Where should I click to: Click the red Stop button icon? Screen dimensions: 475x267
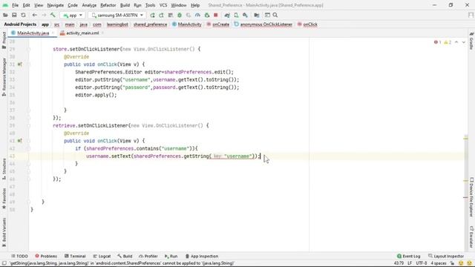(216, 15)
